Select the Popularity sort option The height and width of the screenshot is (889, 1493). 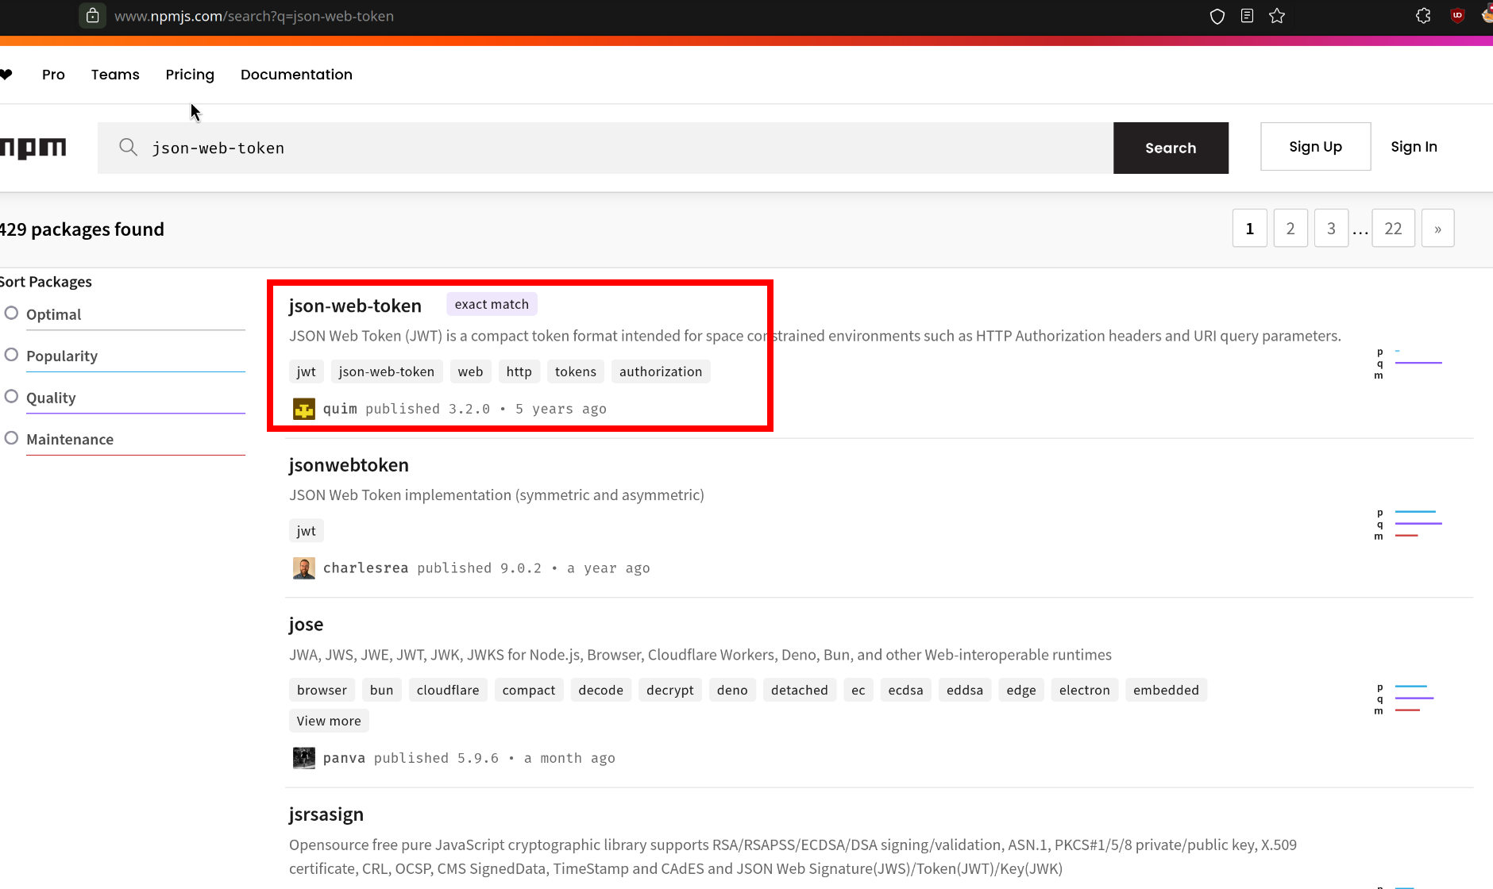(11, 355)
